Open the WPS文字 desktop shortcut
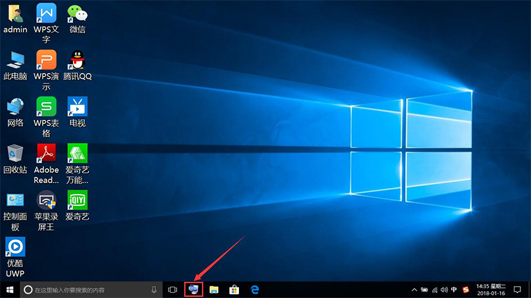The image size is (531, 298). 46,13
